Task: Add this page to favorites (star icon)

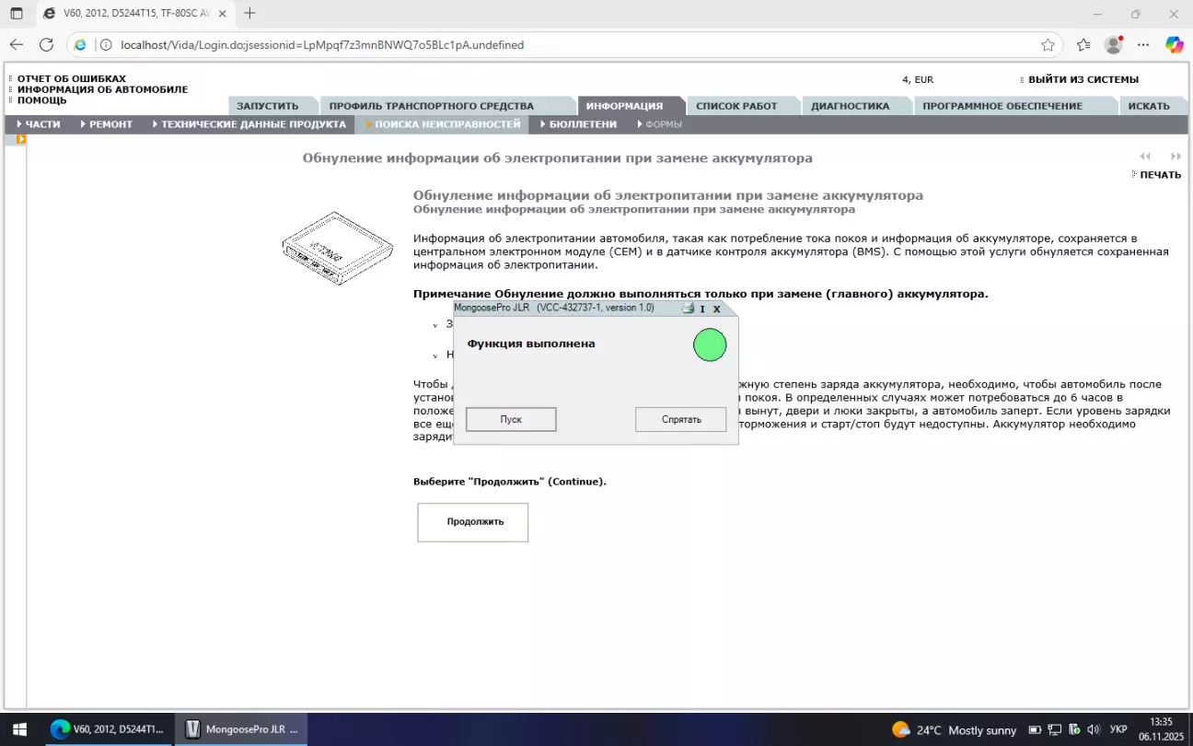Action: point(1048,44)
